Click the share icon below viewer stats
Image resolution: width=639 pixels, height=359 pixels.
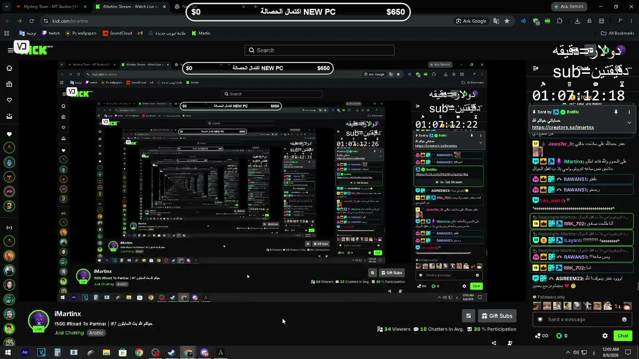click(x=494, y=343)
